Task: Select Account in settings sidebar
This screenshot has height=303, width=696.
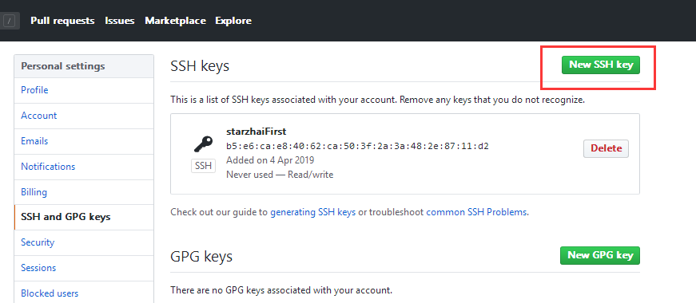Action: point(84,116)
